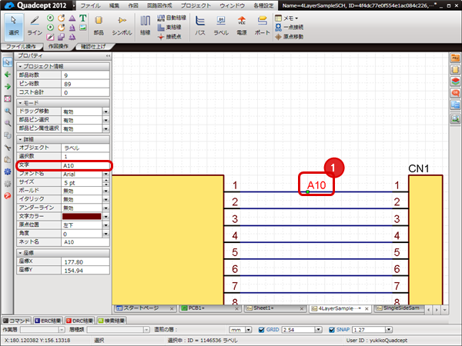Insert image using picture tool icon

(83, 28)
